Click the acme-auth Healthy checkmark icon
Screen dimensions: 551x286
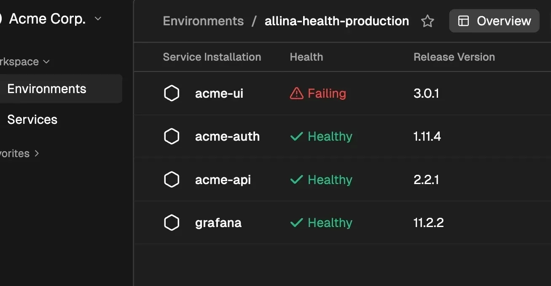tap(297, 136)
